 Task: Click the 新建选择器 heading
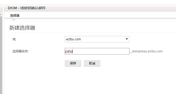point(22,28)
